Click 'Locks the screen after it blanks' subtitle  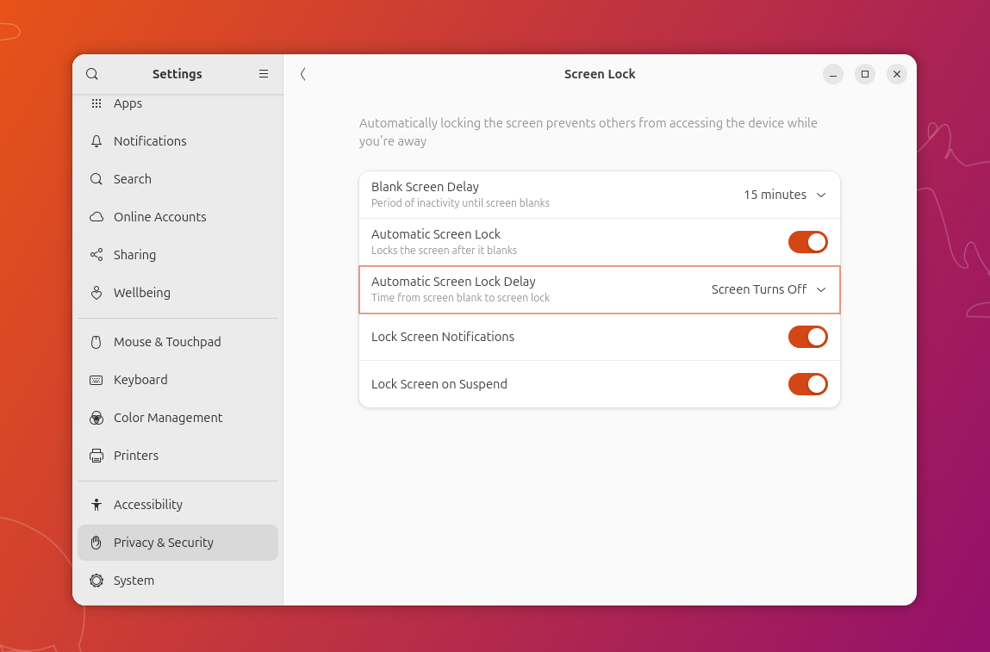pyautogui.click(x=444, y=251)
